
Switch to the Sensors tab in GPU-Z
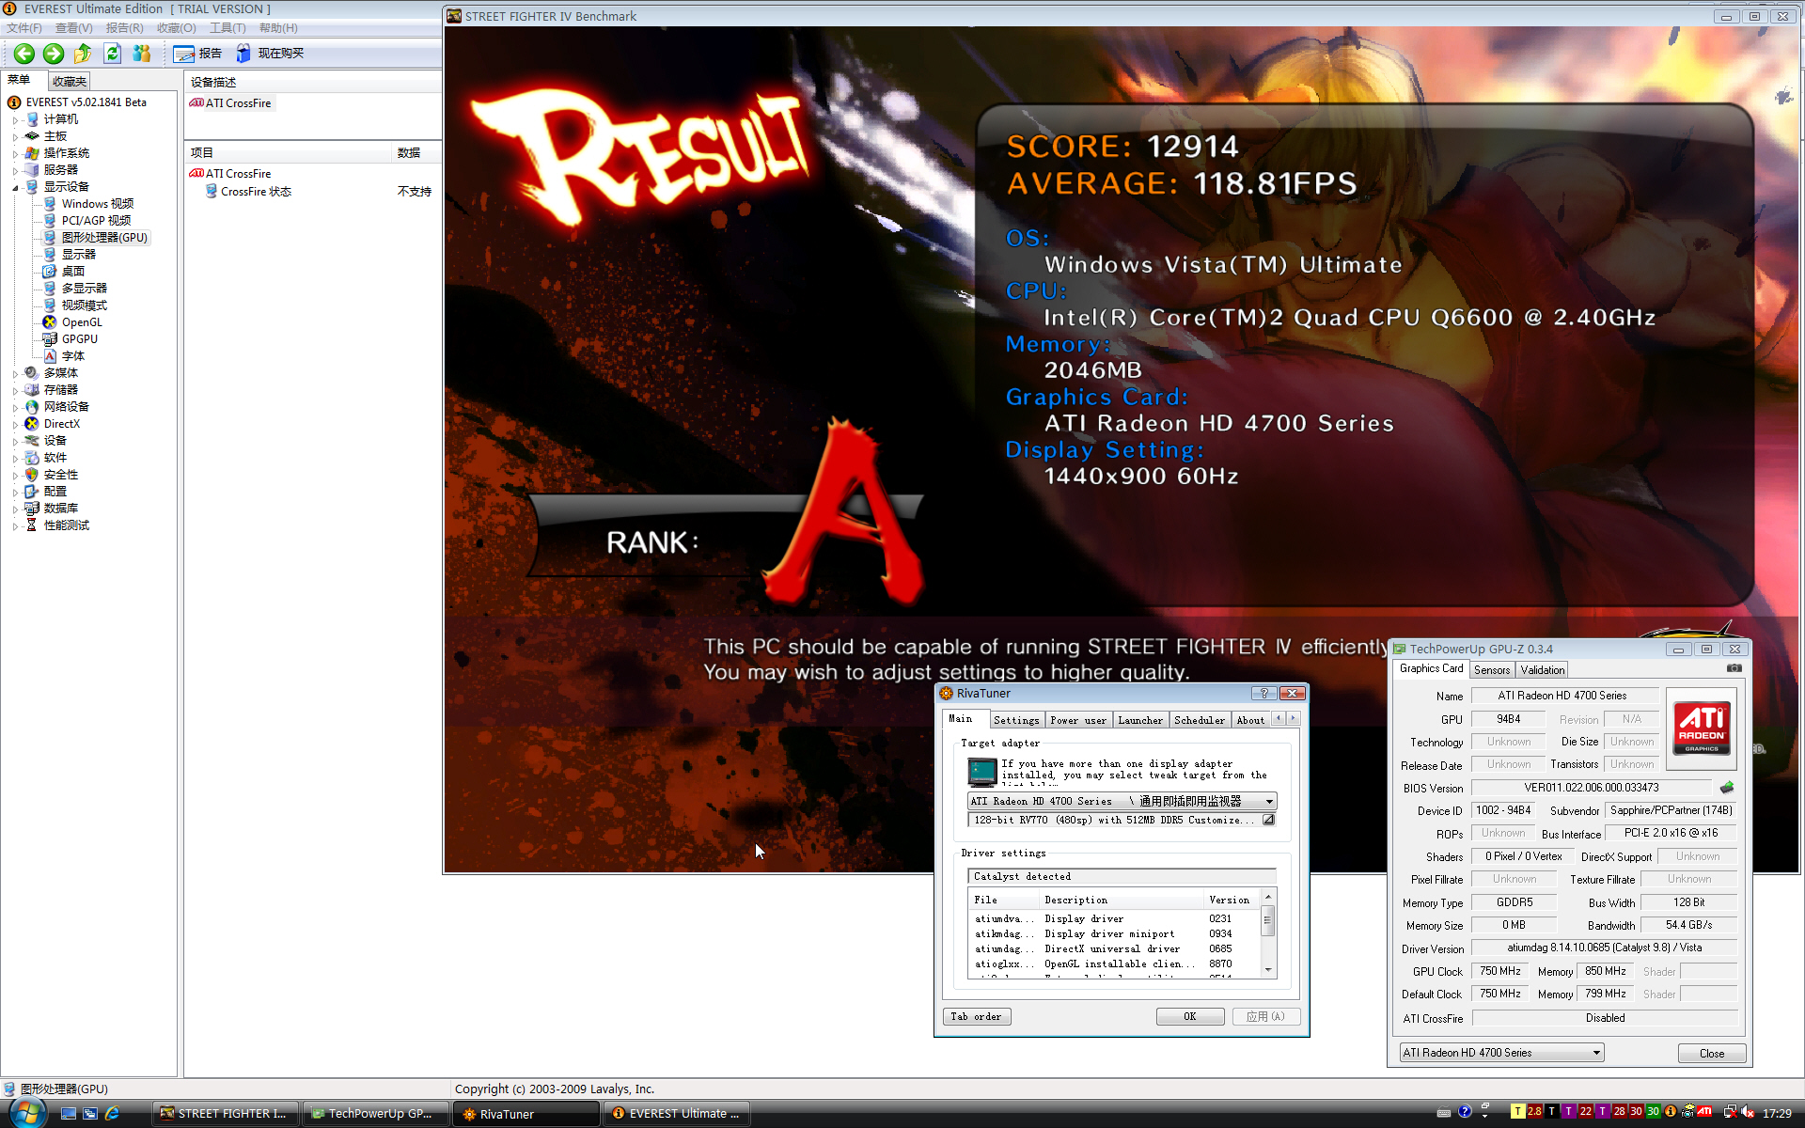click(1492, 670)
